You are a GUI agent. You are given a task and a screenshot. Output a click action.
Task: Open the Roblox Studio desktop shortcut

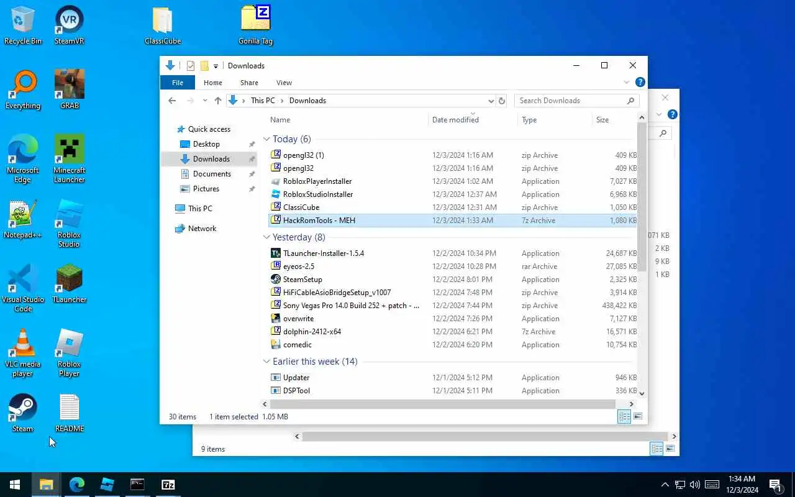[x=70, y=224]
